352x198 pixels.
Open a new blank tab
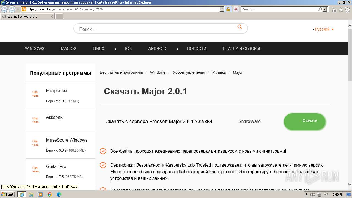point(59,16)
